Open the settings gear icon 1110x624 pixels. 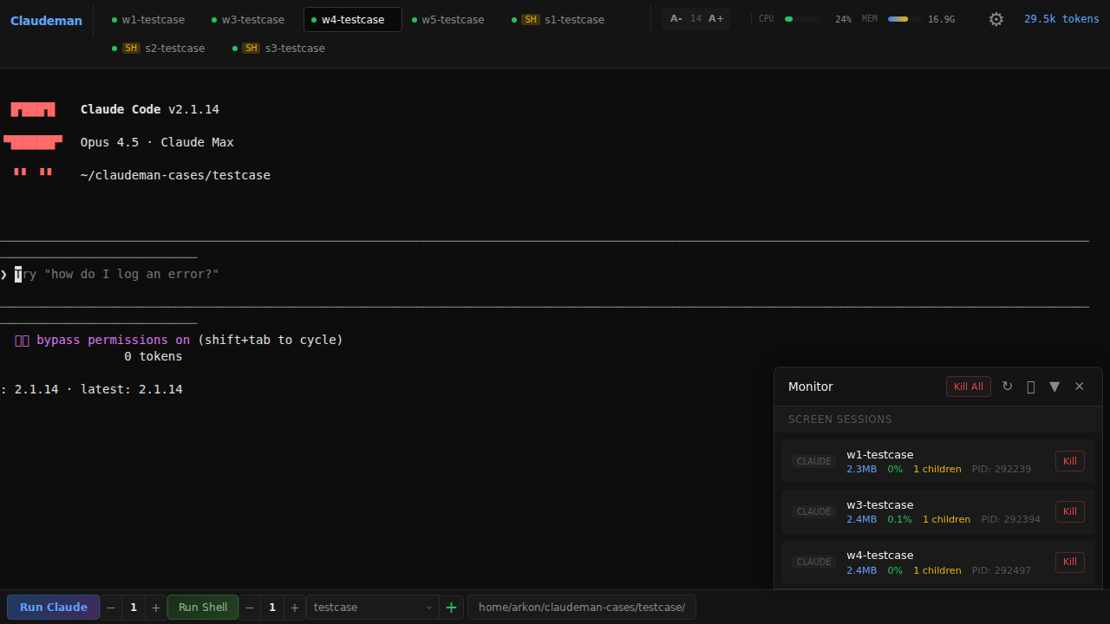point(996,19)
